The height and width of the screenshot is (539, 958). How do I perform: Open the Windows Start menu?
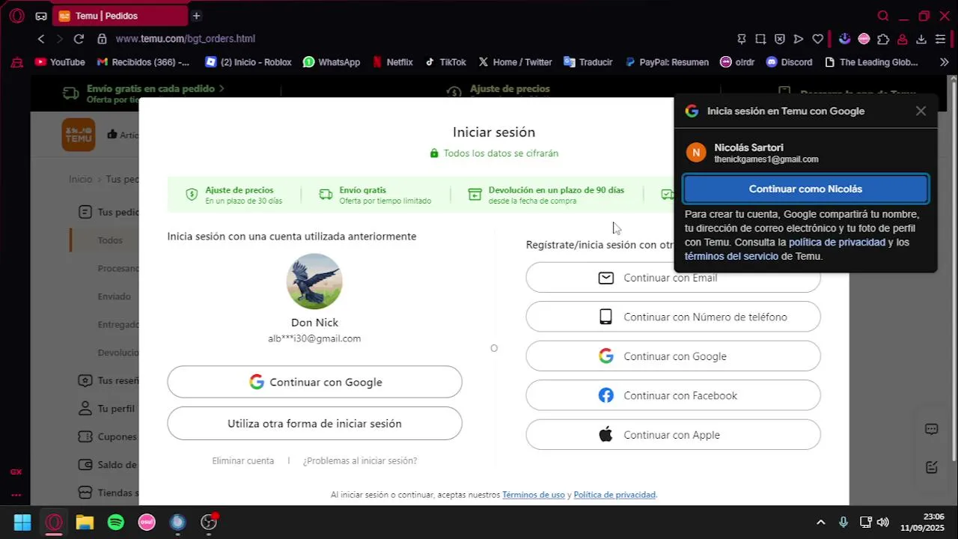(22, 523)
